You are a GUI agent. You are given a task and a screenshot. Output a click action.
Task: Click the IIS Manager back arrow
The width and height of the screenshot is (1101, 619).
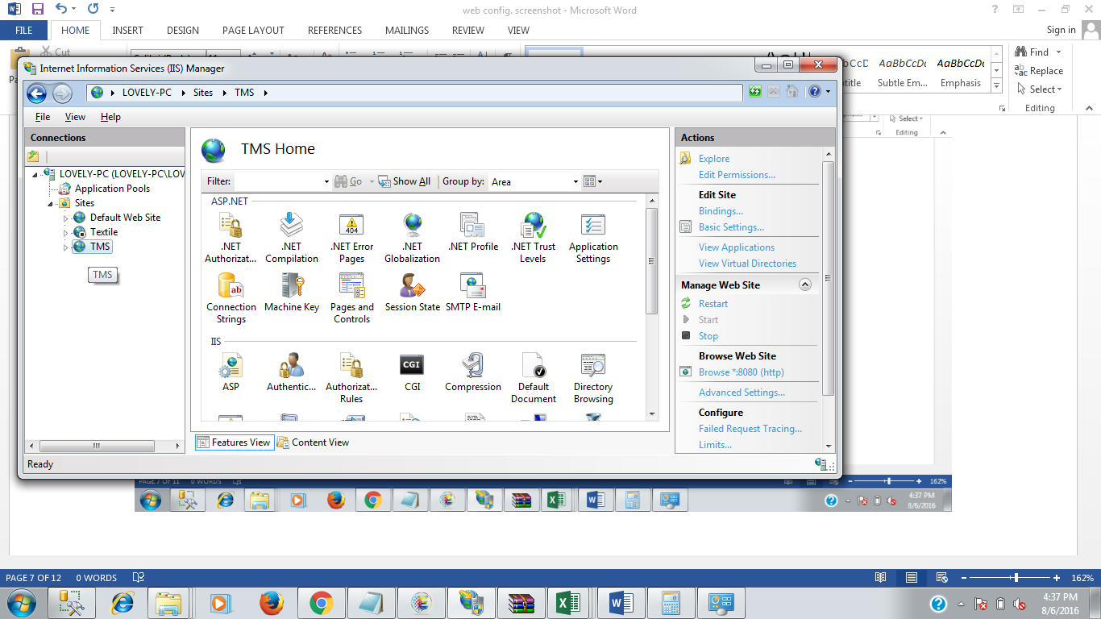point(36,93)
